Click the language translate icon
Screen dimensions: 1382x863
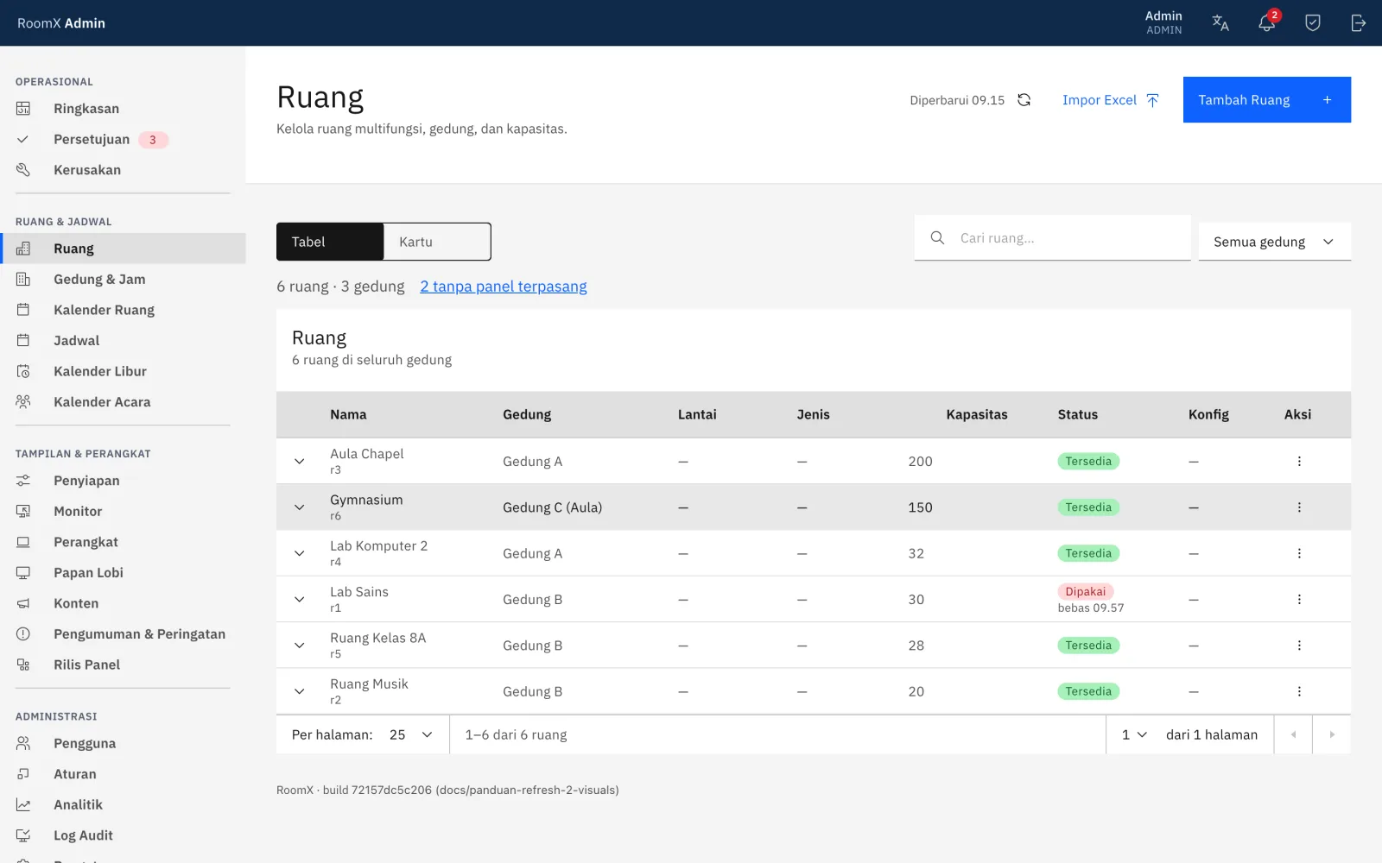tap(1220, 23)
